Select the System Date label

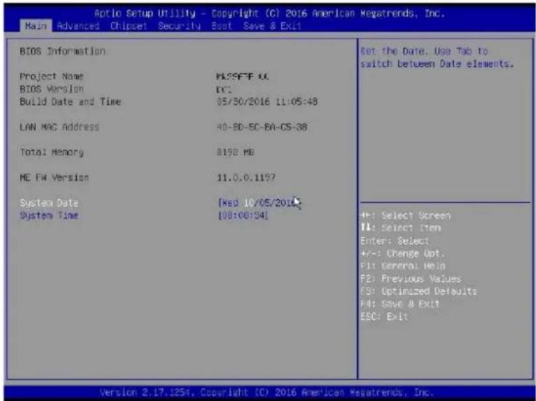tap(49, 203)
